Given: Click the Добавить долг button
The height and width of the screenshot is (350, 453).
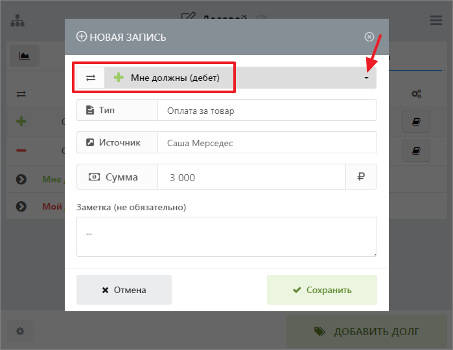Looking at the screenshot, I should tap(366, 331).
